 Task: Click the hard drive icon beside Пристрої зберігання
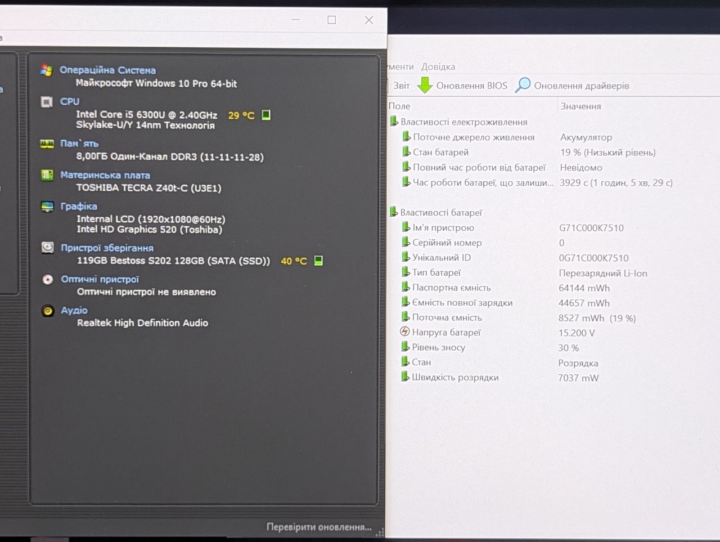pos(48,248)
